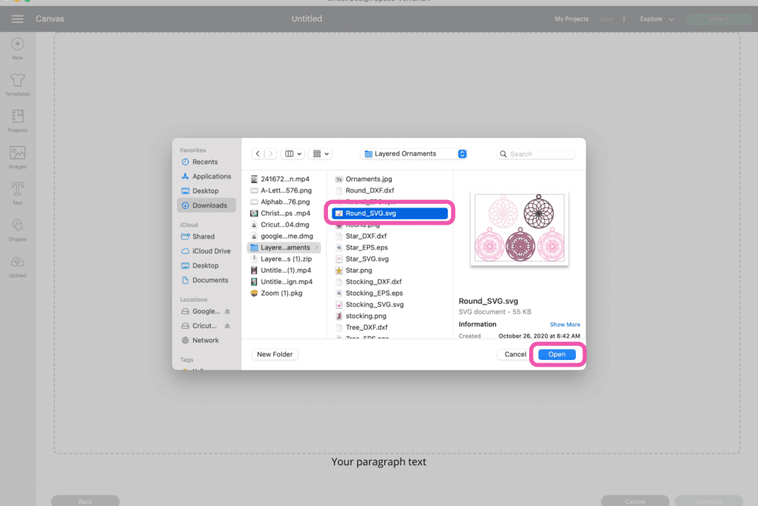Image resolution: width=758 pixels, height=506 pixels.
Task: Select file google...me.dmg
Action: 284,236
